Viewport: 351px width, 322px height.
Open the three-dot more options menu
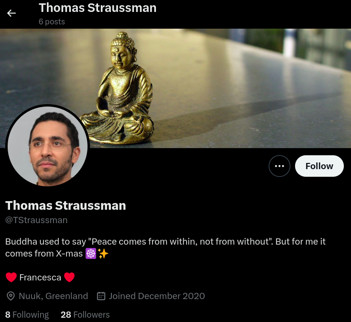(279, 166)
